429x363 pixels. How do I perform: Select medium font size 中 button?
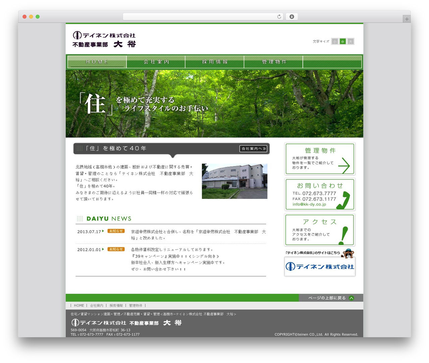[x=343, y=42]
